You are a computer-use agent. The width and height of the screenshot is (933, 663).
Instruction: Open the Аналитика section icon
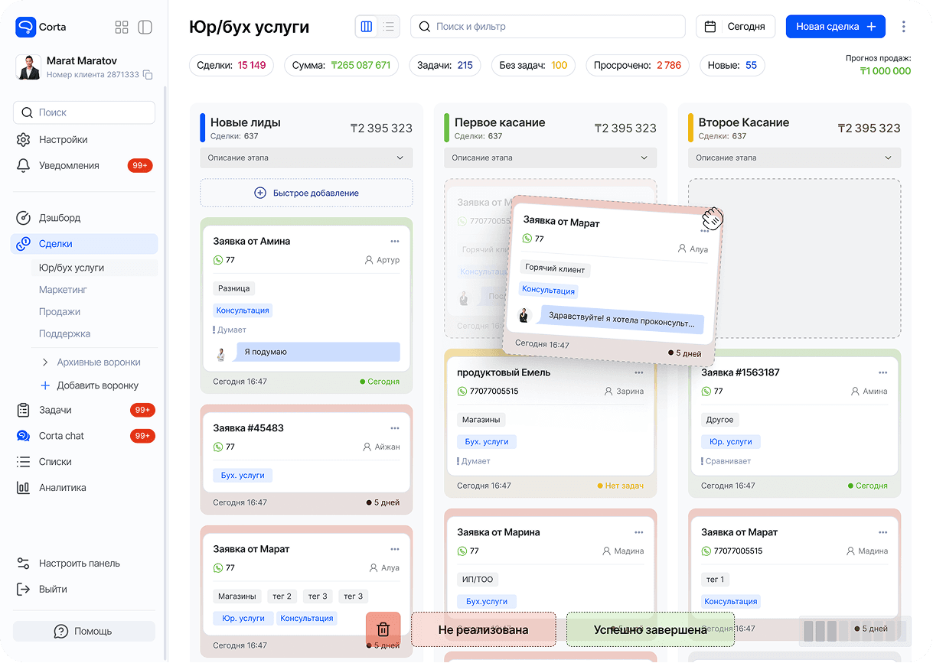coord(23,487)
